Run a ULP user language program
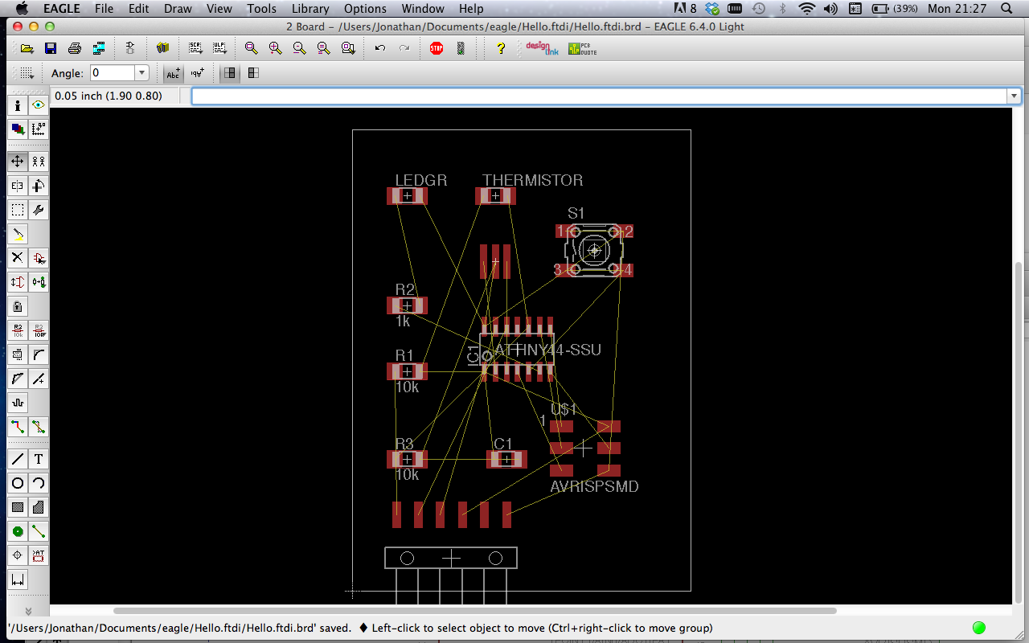Viewport: 1029px width, 643px height. coord(219,48)
